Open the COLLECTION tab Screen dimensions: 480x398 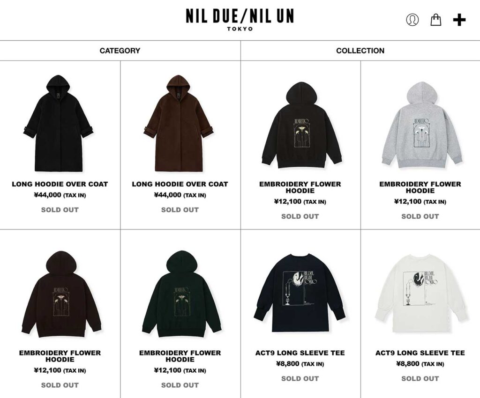[360, 51]
